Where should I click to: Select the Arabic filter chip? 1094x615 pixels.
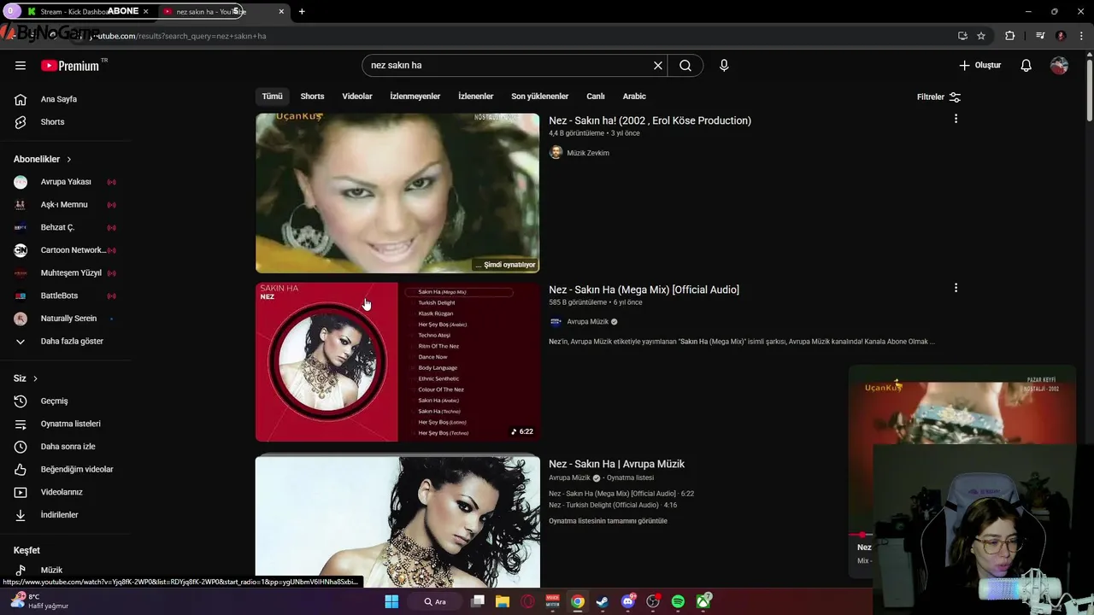634,97
